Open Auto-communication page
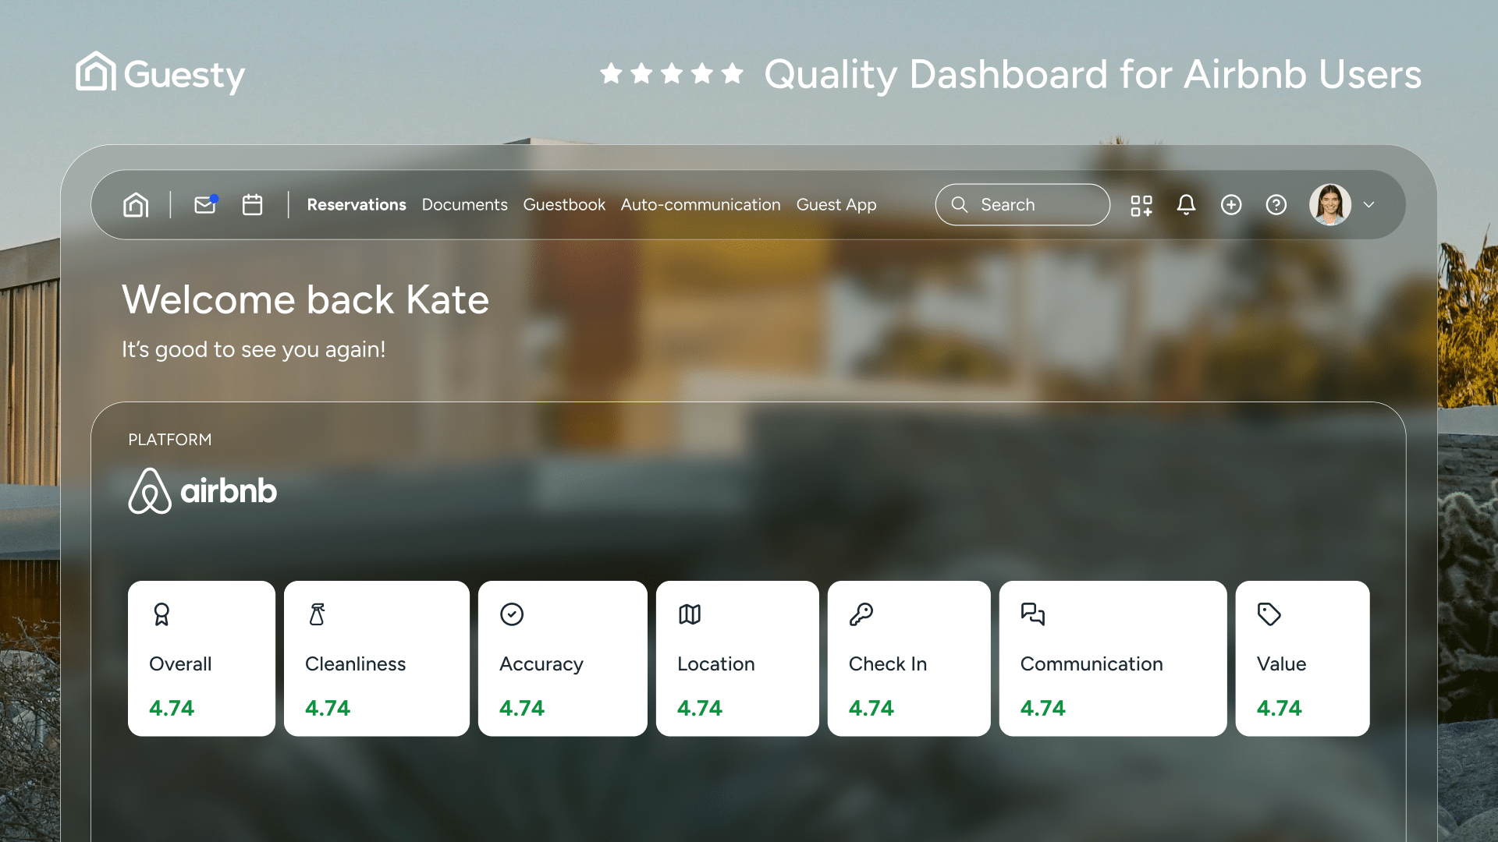 (x=701, y=205)
